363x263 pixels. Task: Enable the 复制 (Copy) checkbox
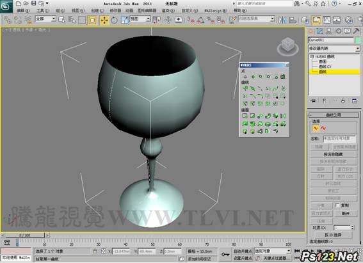[337, 205]
